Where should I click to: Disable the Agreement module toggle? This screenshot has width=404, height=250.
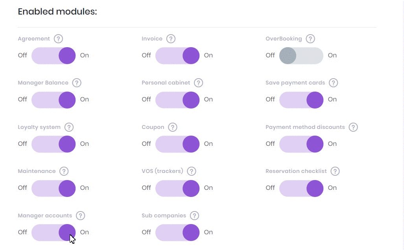53,55
